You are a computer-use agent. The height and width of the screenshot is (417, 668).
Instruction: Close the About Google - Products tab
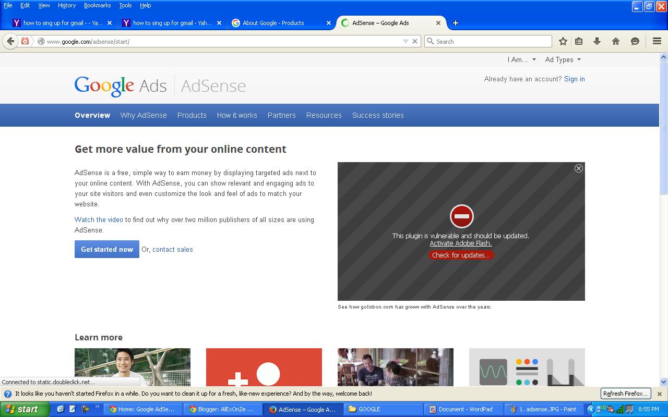tap(329, 23)
